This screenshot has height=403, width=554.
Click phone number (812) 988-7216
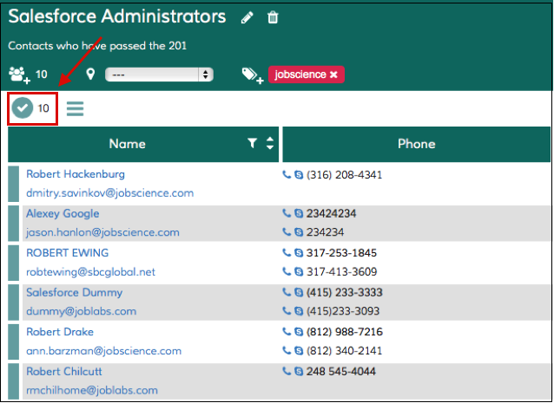tap(345, 332)
